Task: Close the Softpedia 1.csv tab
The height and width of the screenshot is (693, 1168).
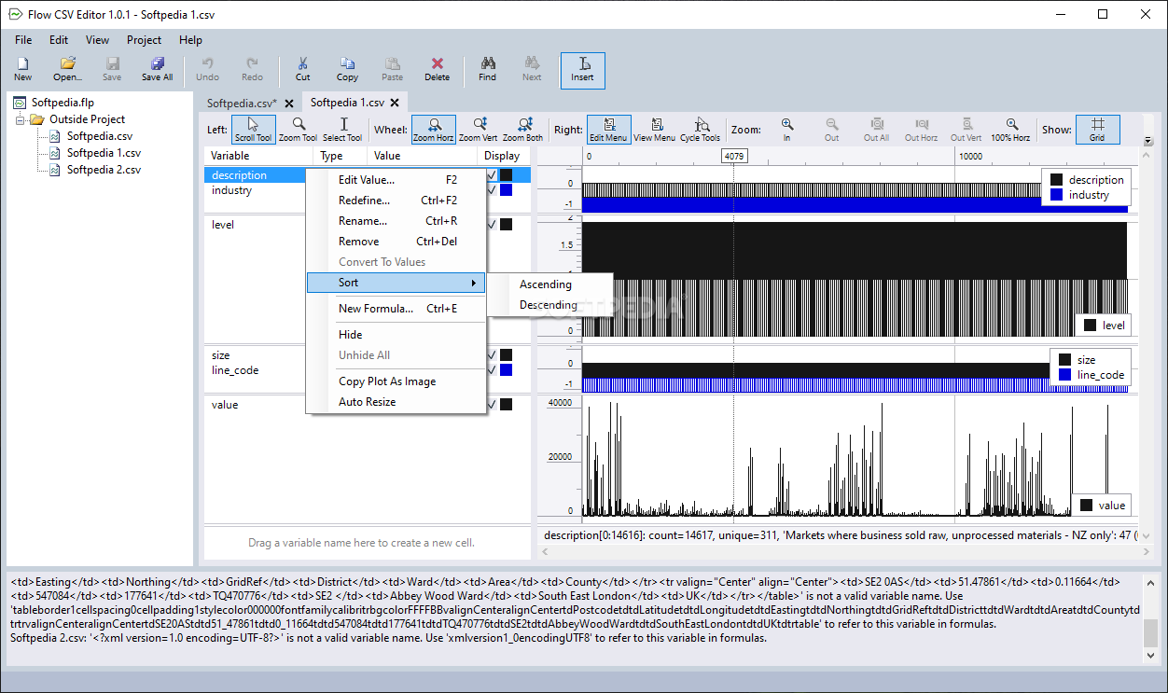Action: [396, 104]
